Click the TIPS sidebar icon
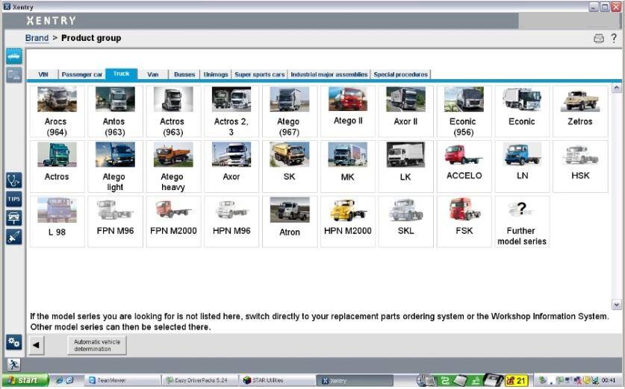 tap(14, 199)
